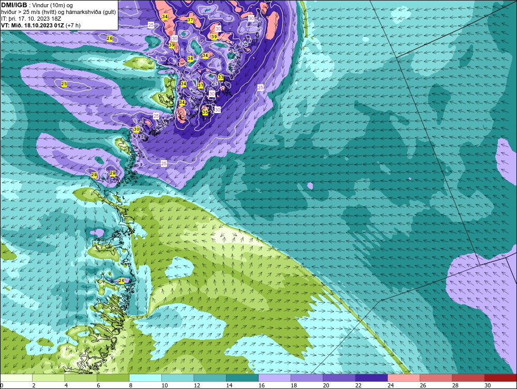517x389 pixels.
Task: Select the 12–14 m/s teal legend swatch
Action: (210, 378)
